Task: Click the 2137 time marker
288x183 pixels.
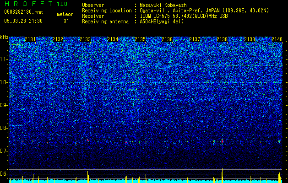Action: click(195, 39)
